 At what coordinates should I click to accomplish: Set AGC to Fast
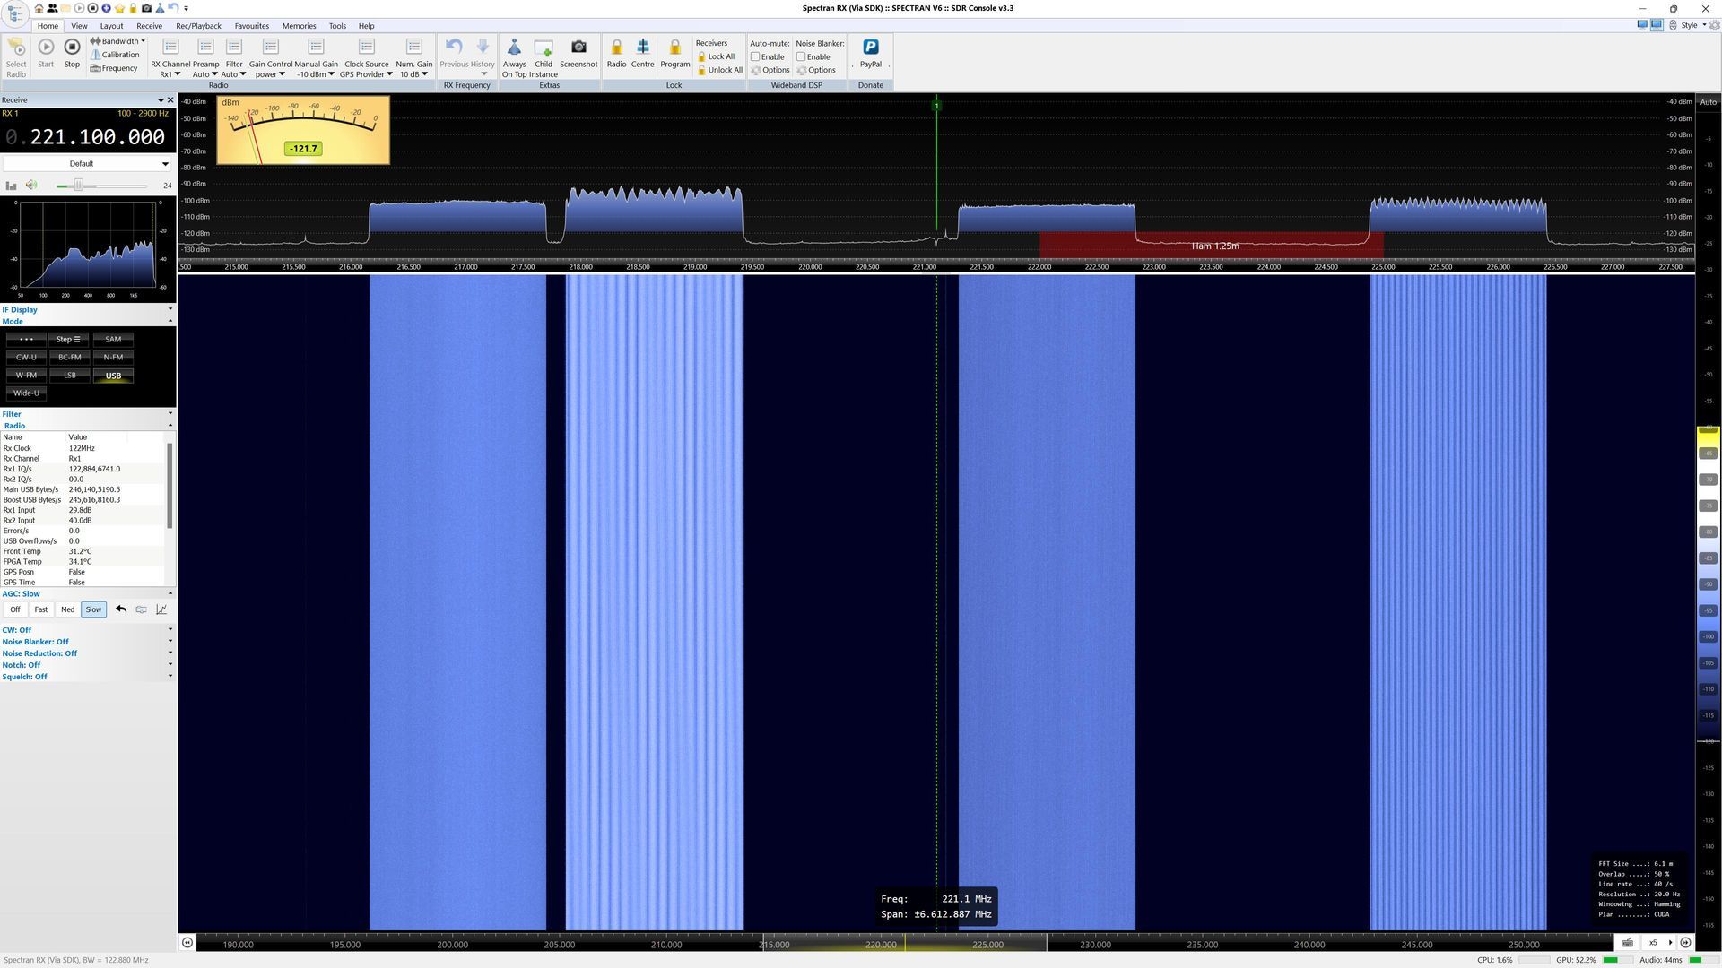point(40,609)
